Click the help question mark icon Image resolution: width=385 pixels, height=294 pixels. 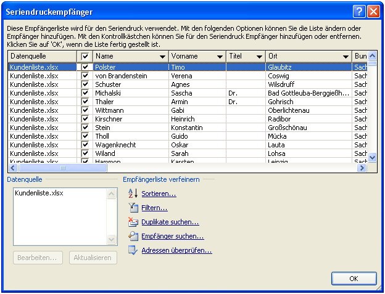360,12
